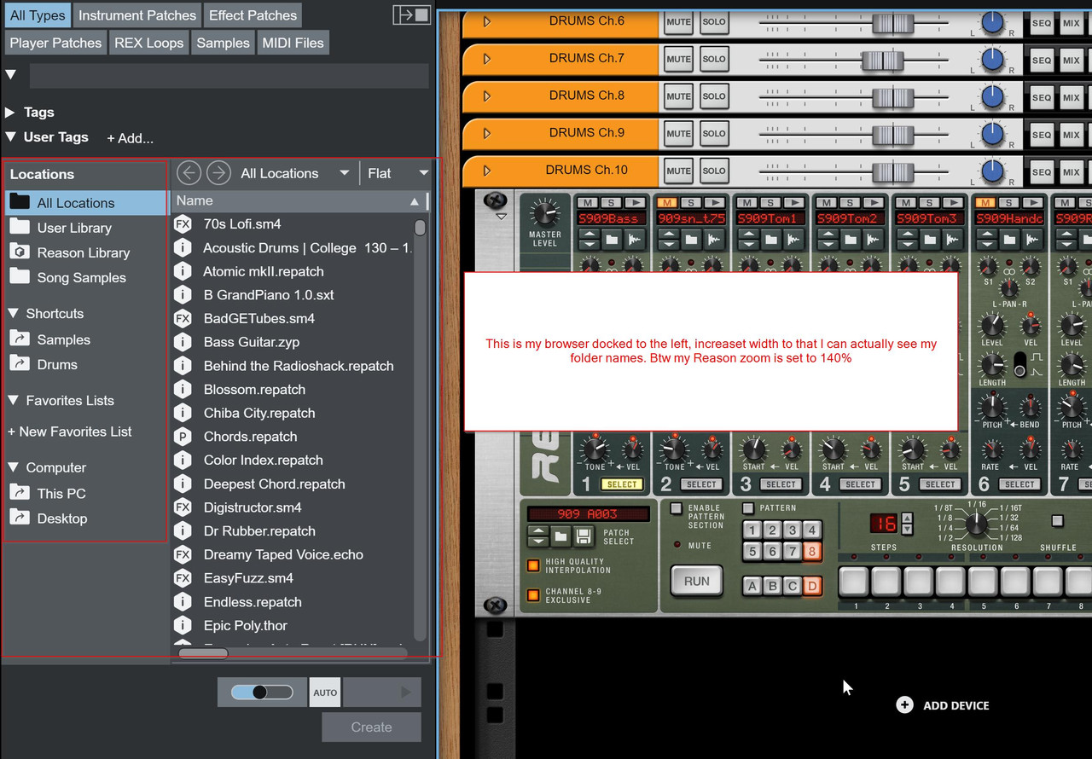Solo the DRUMS Ch.10 mixer channel
This screenshot has height=759, width=1092.
pos(714,171)
